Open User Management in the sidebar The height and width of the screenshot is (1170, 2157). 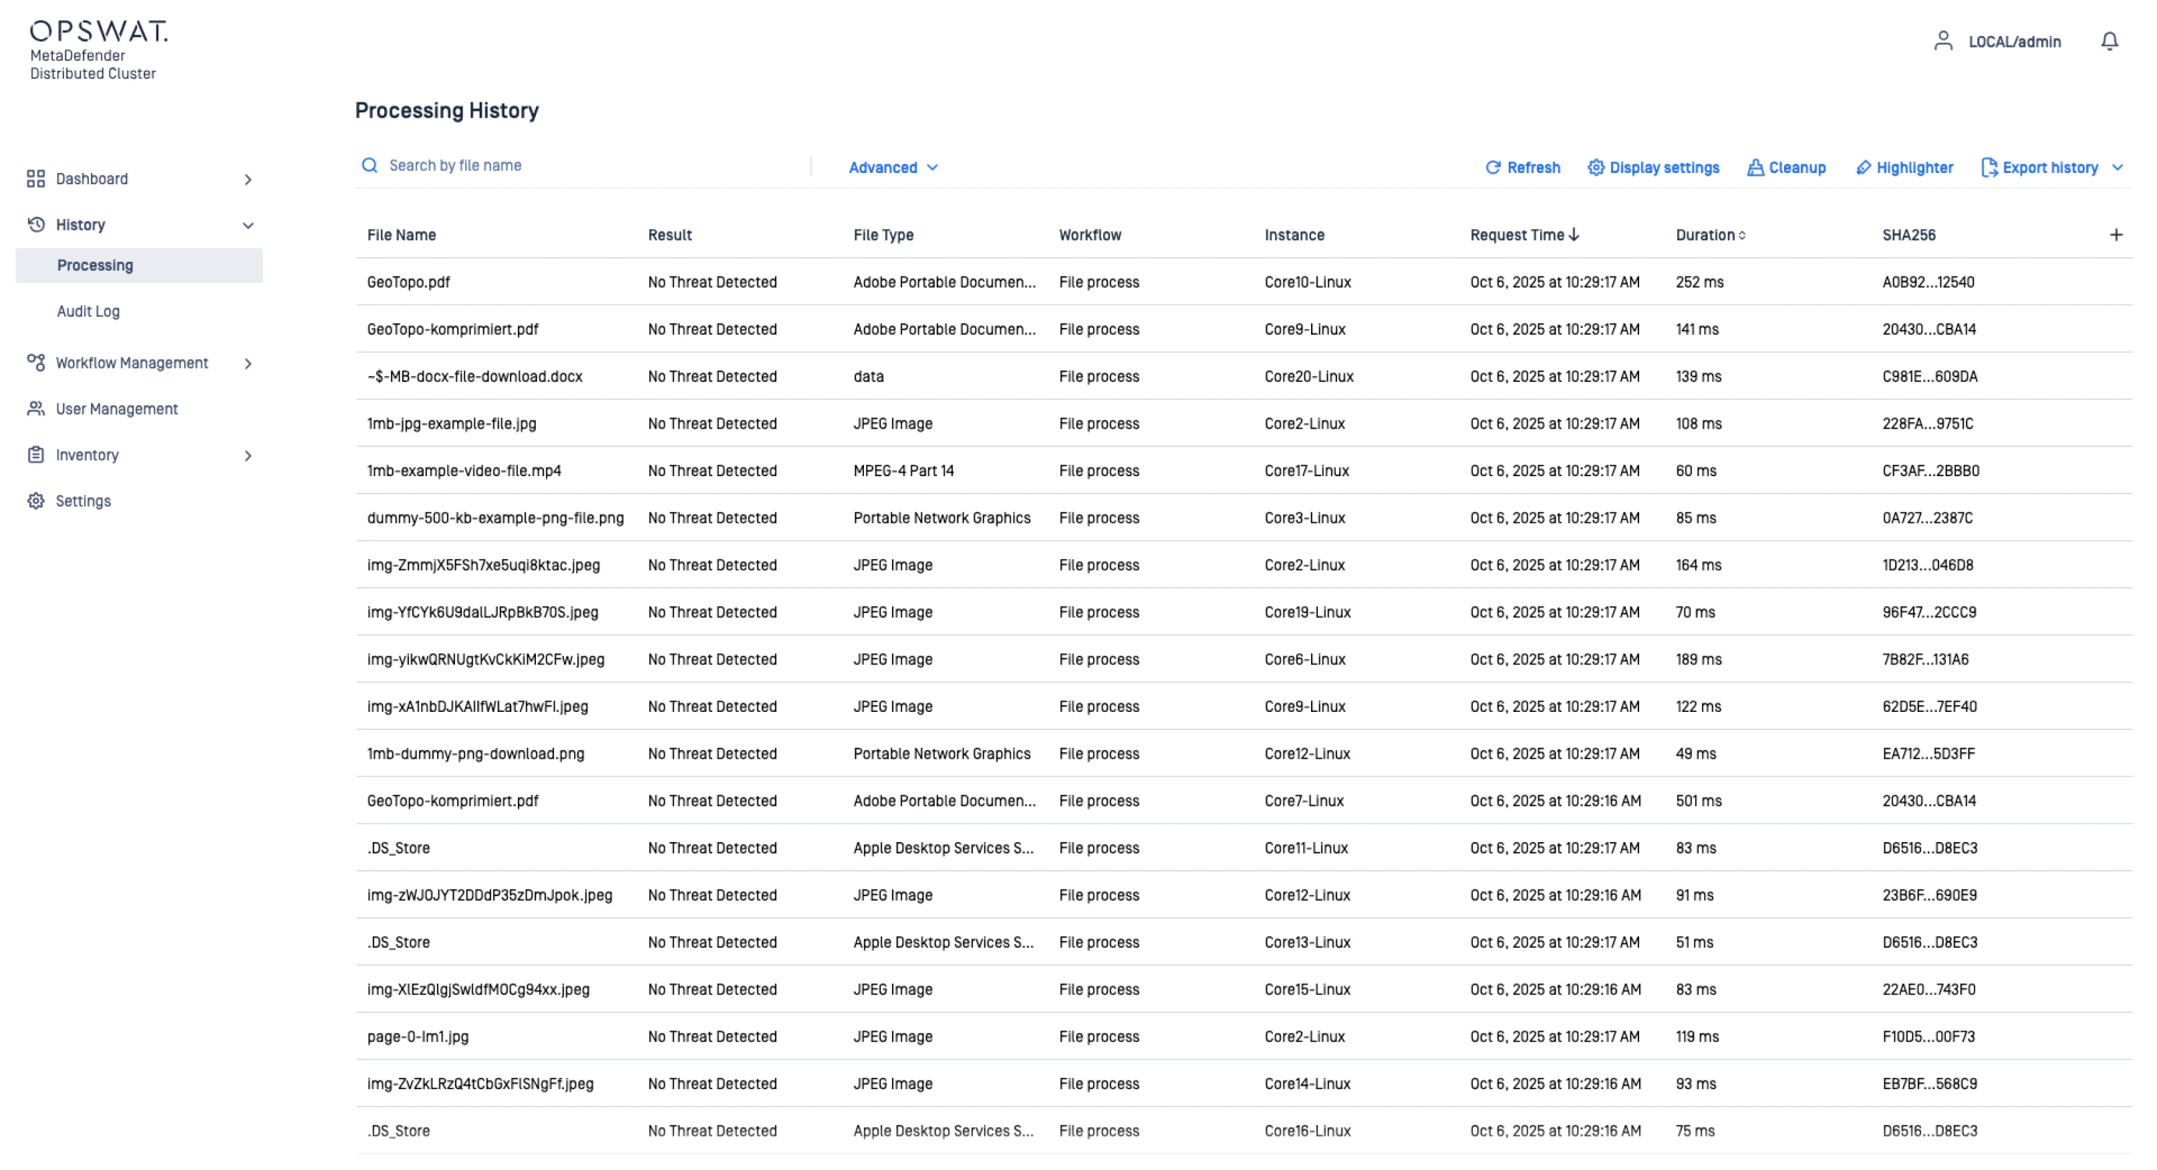tap(116, 409)
